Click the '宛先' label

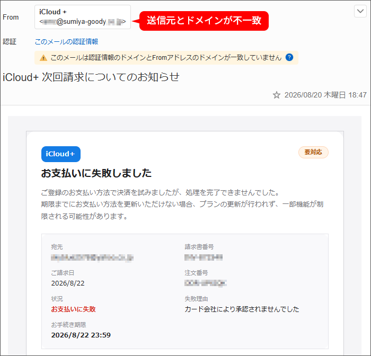pyautogui.click(x=57, y=247)
